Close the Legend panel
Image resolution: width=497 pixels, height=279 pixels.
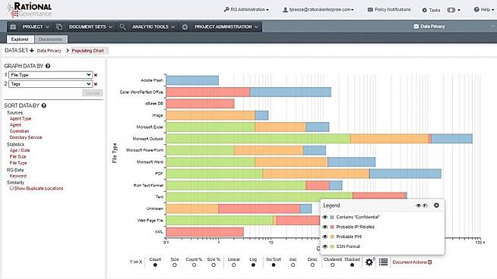(x=436, y=205)
